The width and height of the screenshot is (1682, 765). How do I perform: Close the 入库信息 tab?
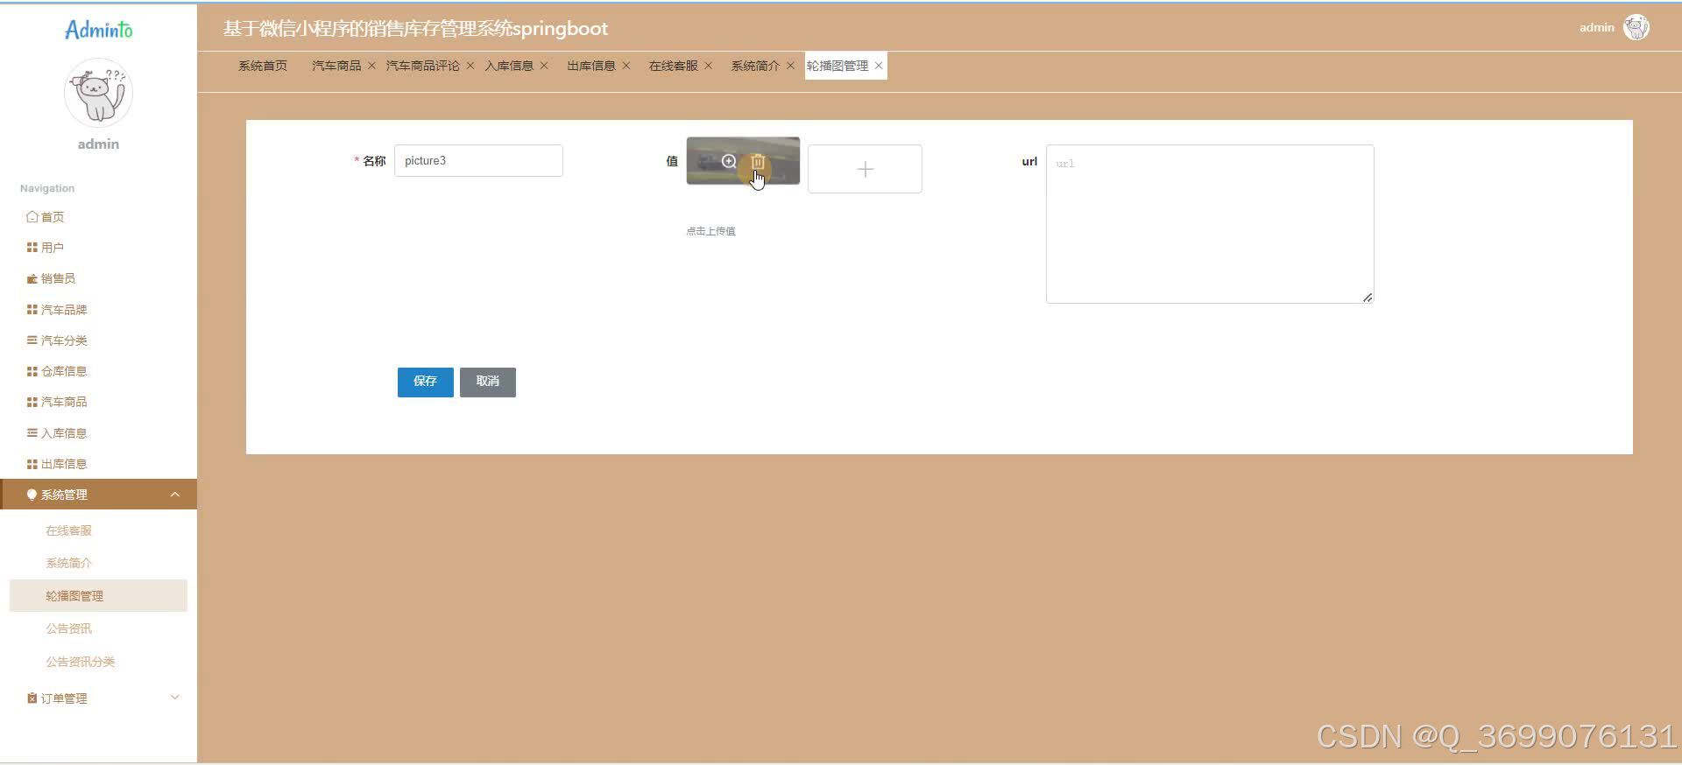pyautogui.click(x=544, y=66)
